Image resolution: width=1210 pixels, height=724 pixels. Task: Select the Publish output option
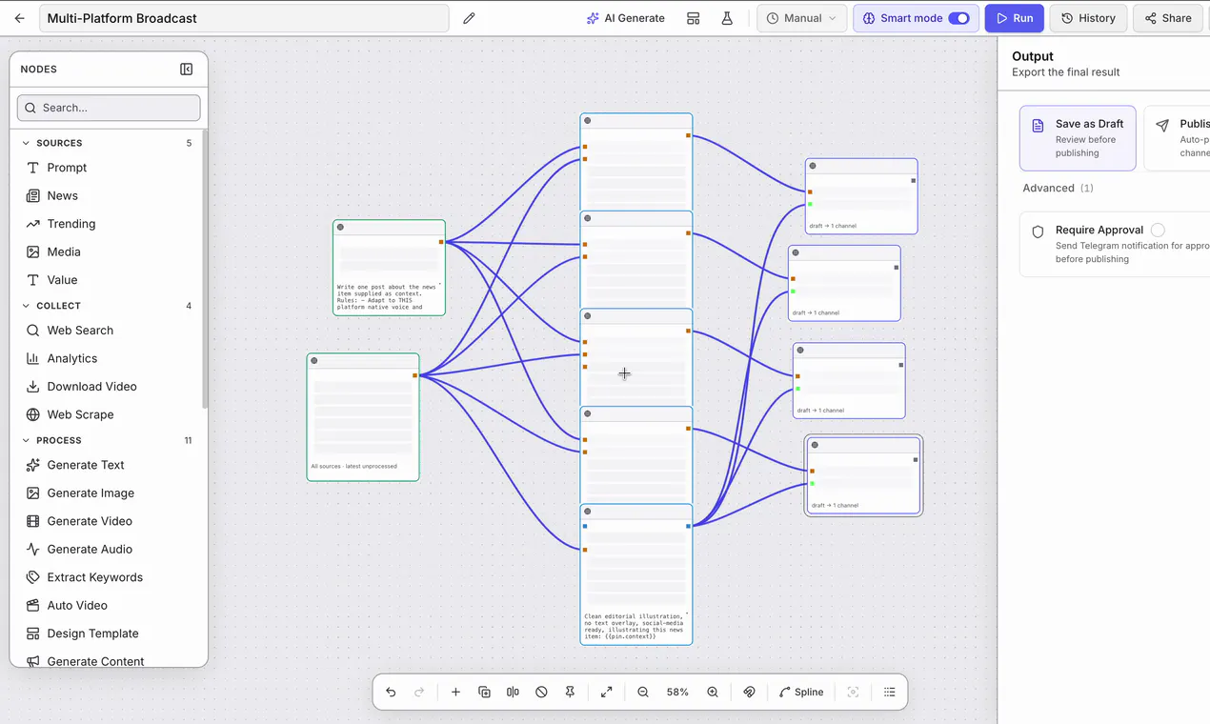pos(1178,138)
